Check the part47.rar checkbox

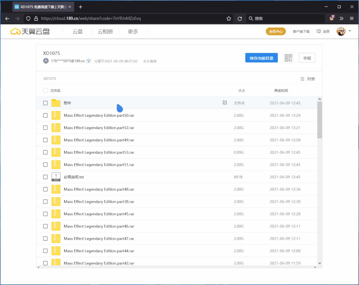pos(45,238)
